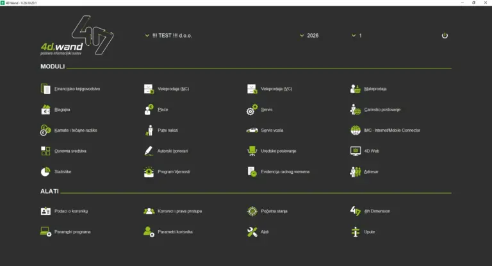Click Evidencija radnog vremena icon
Viewport: 492px width, 266px height.
[x=252, y=172]
